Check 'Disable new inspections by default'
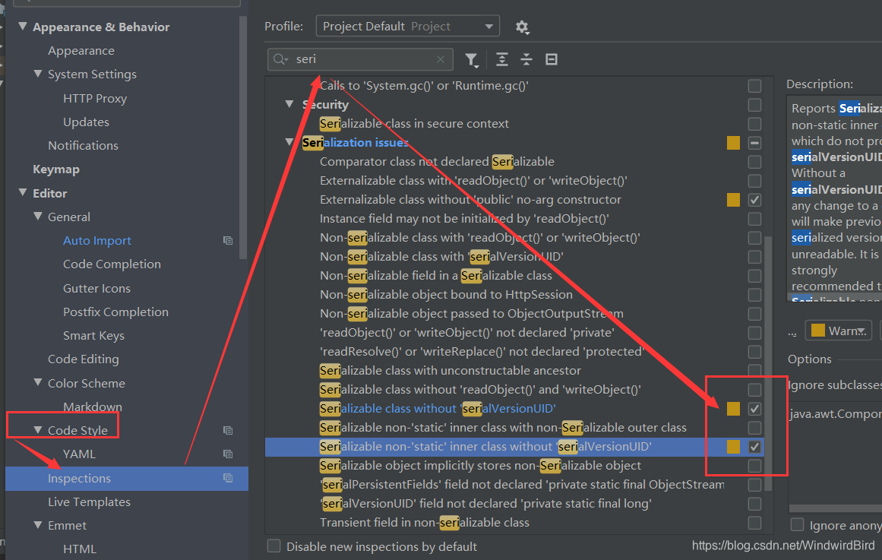 [x=274, y=546]
